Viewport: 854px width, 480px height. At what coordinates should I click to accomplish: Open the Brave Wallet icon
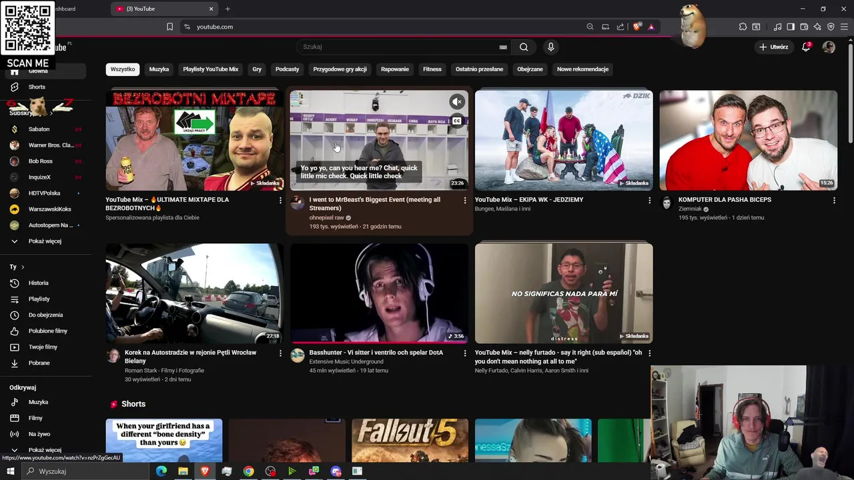pos(804,27)
